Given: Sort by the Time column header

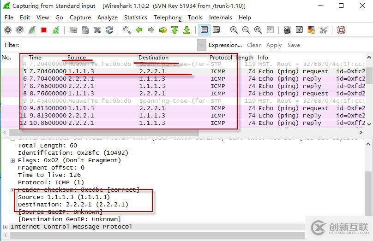Looking at the screenshot, I should tap(35, 58).
